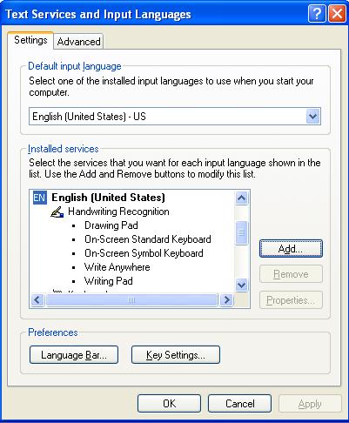Click the list's scroll right arrow

(226, 299)
